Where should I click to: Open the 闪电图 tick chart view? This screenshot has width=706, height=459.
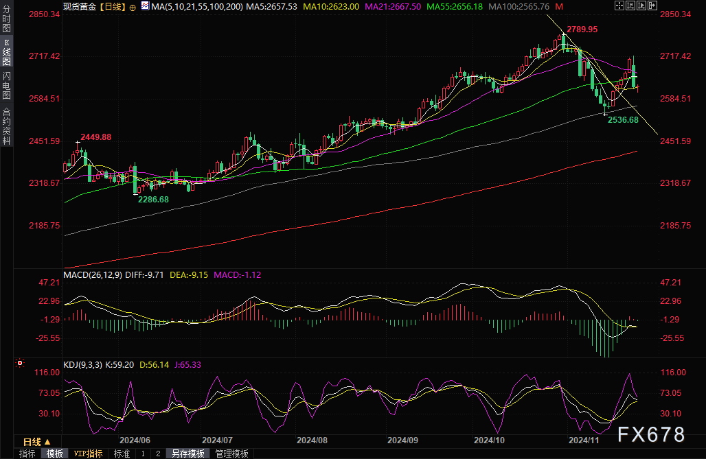coord(6,85)
